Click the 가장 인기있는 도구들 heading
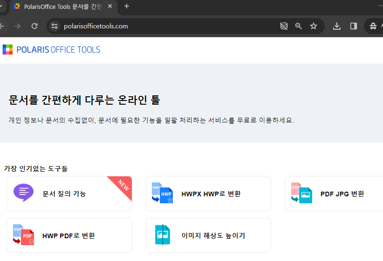 point(36,168)
